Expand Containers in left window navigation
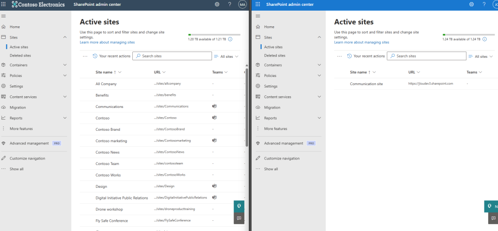Image resolution: width=498 pixels, height=231 pixels. [65, 65]
